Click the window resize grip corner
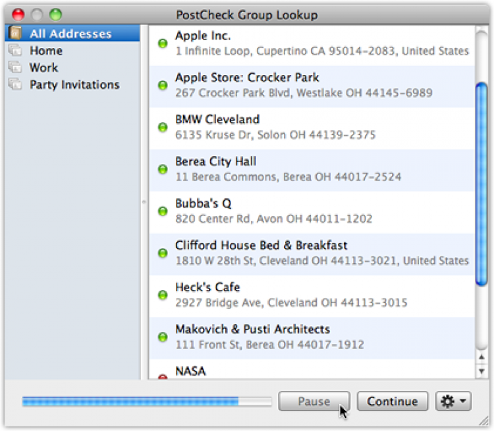494x431 pixels. pyautogui.click(x=483, y=421)
